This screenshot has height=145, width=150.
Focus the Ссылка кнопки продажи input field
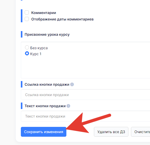(x=85, y=95)
